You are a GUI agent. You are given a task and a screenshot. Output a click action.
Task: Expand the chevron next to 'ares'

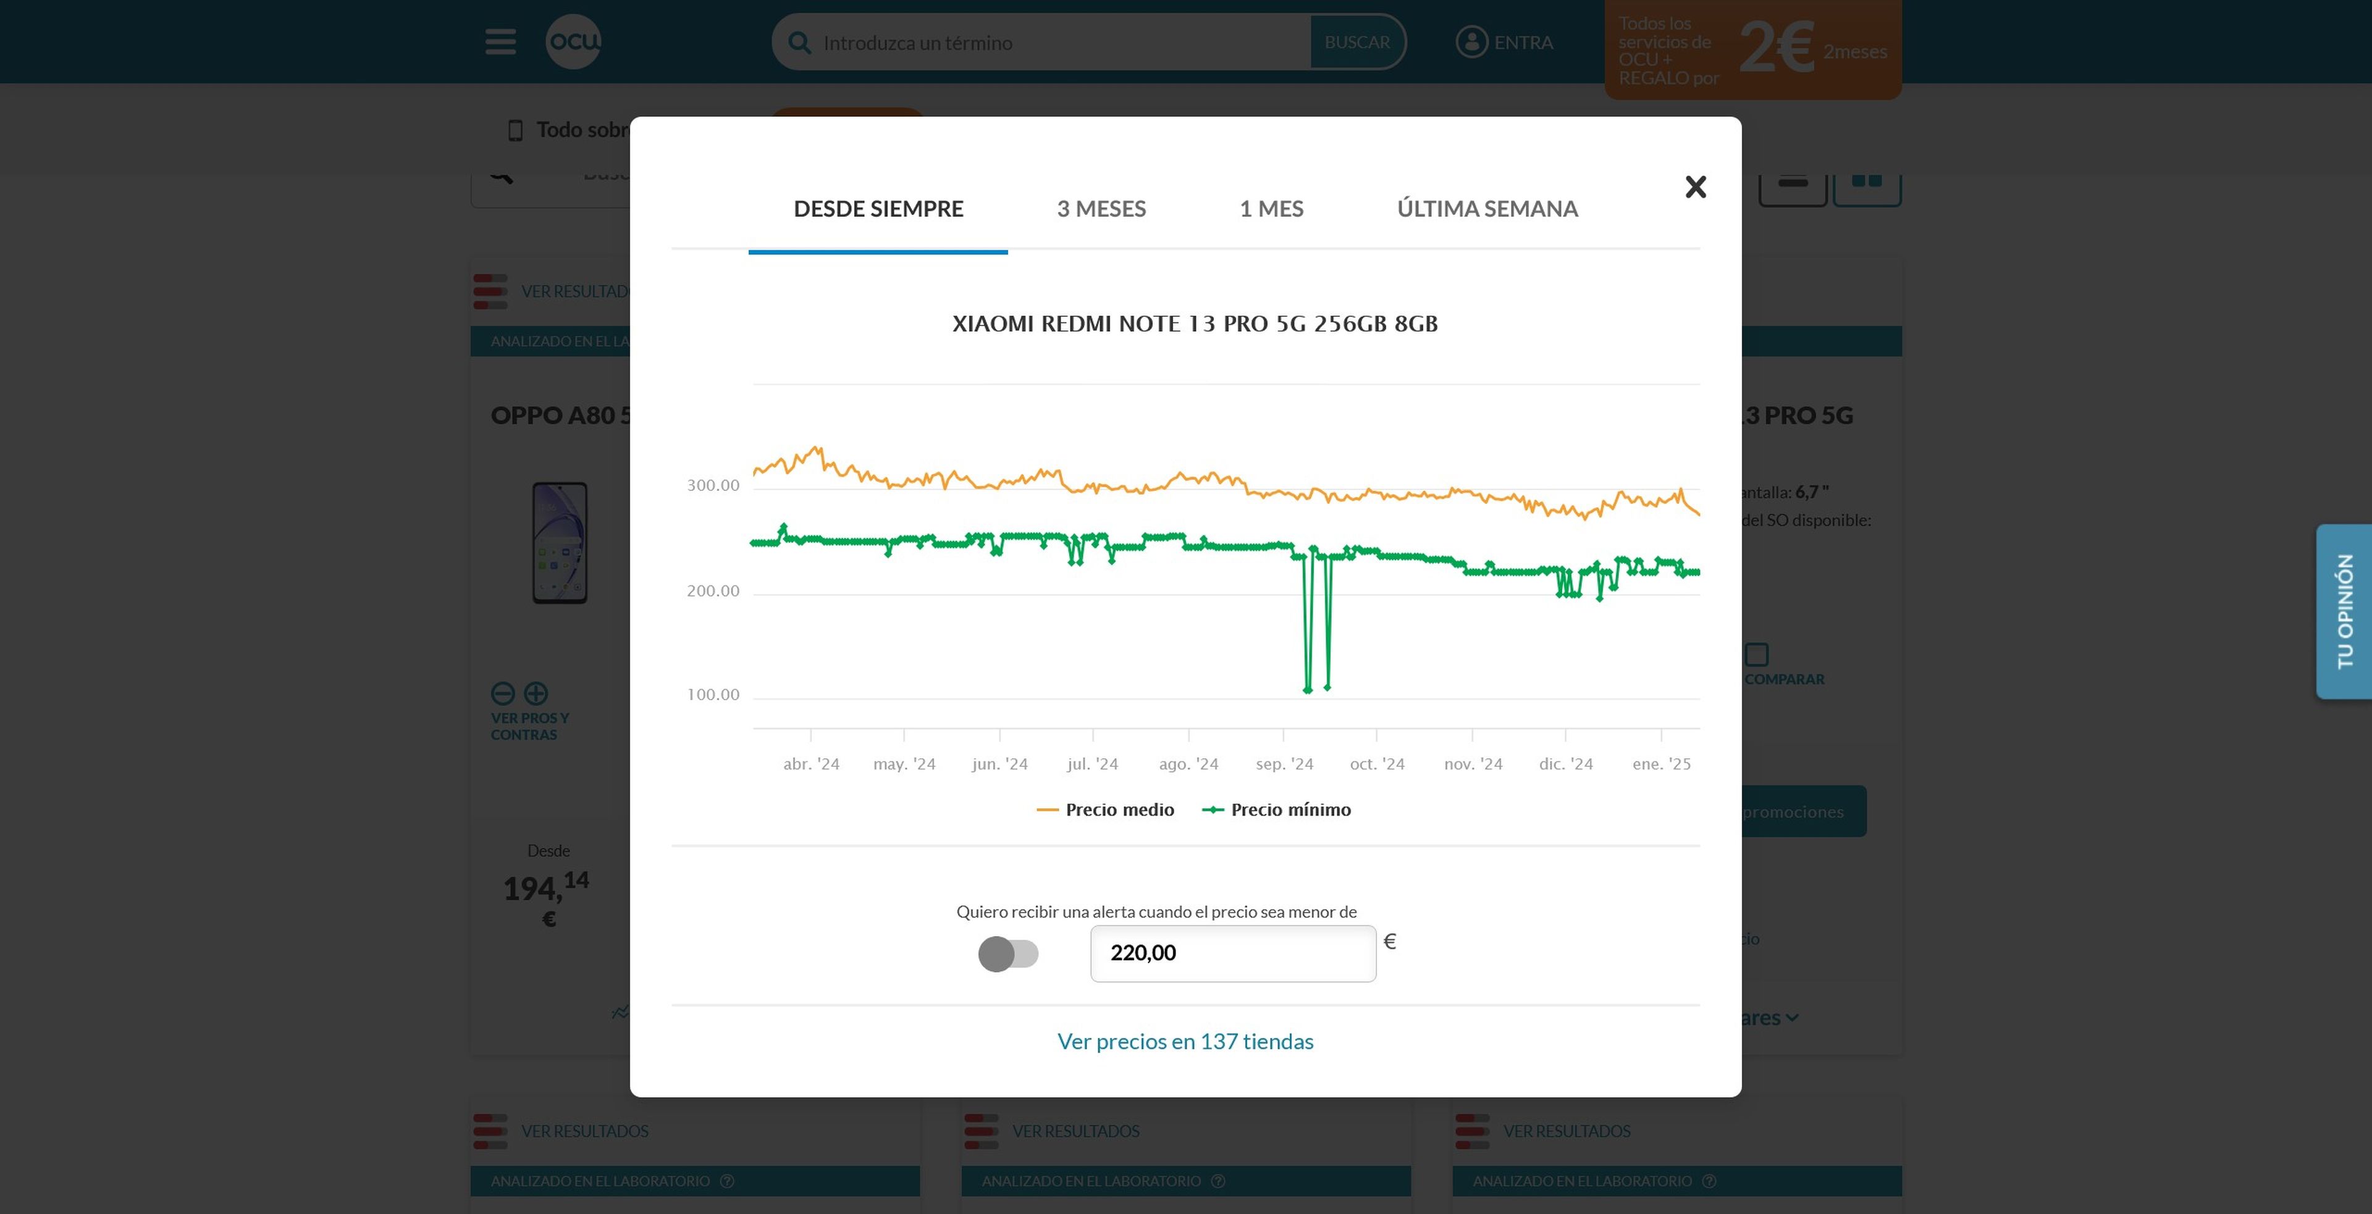click(x=1792, y=1018)
